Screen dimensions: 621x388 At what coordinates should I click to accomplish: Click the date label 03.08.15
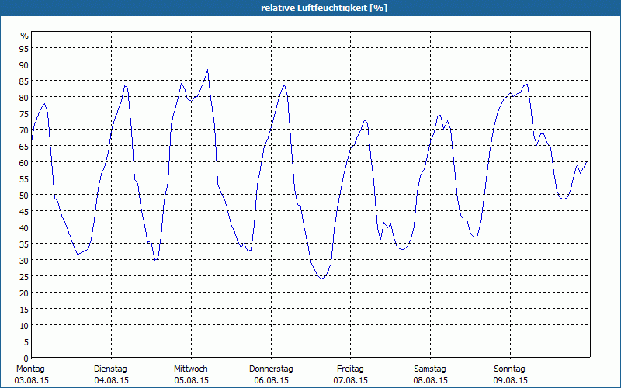31,380
